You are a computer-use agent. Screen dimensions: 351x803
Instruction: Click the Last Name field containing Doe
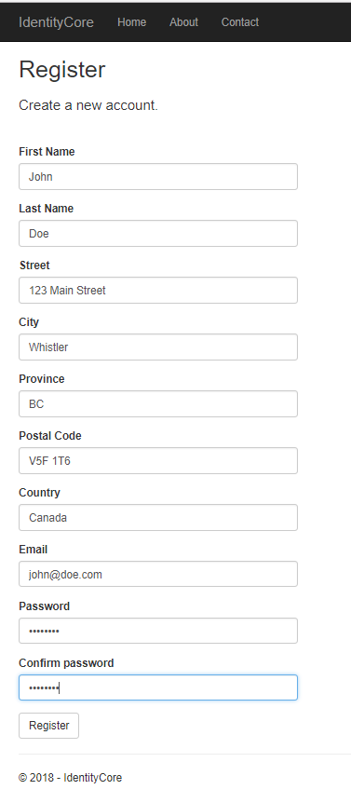point(158,234)
